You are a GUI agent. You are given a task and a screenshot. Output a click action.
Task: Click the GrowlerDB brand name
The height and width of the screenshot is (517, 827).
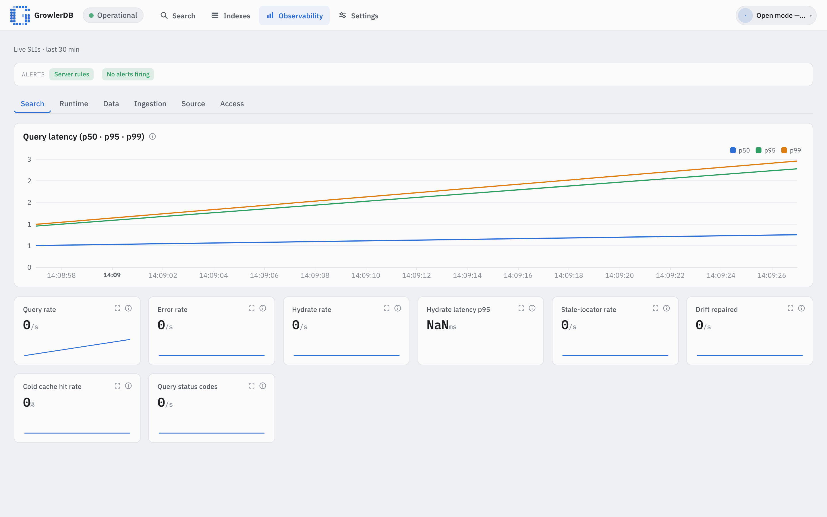[x=54, y=16]
